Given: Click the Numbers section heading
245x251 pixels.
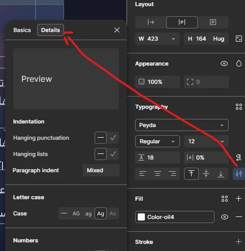Looking at the screenshot, I should pyautogui.click(x=25, y=240).
